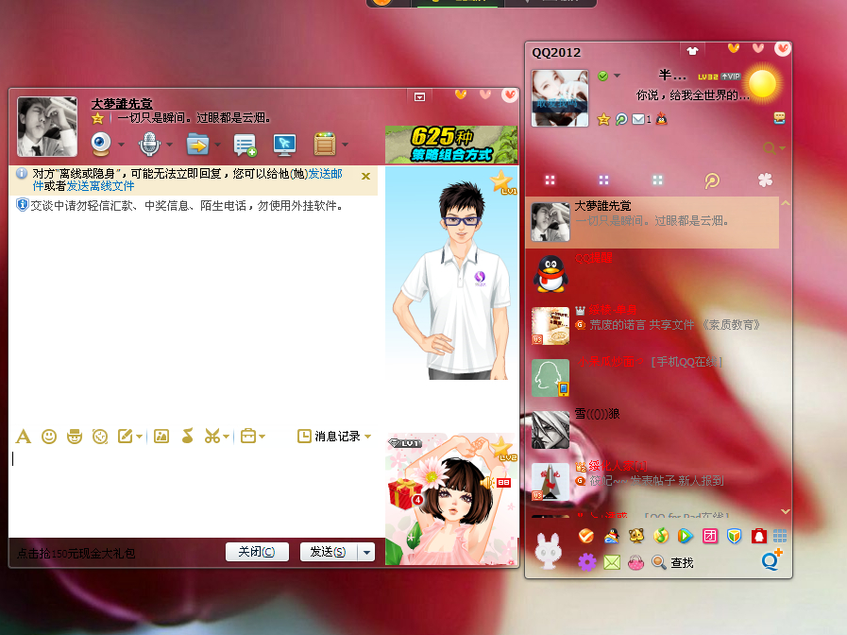The height and width of the screenshot is (635, 847).
Task: Switch to third grey grid tab
Action: pyautogui.click(x=657, y=180)
